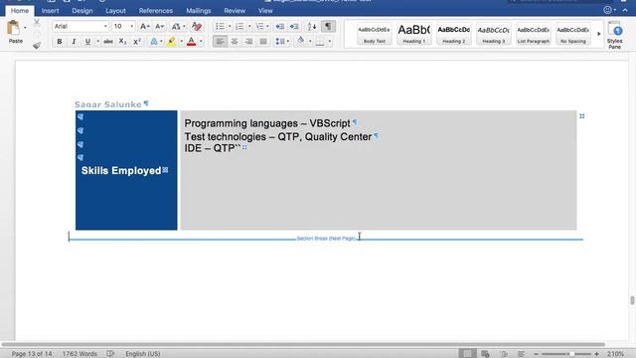Apply List Paragraph style

[x=533, y=34]
